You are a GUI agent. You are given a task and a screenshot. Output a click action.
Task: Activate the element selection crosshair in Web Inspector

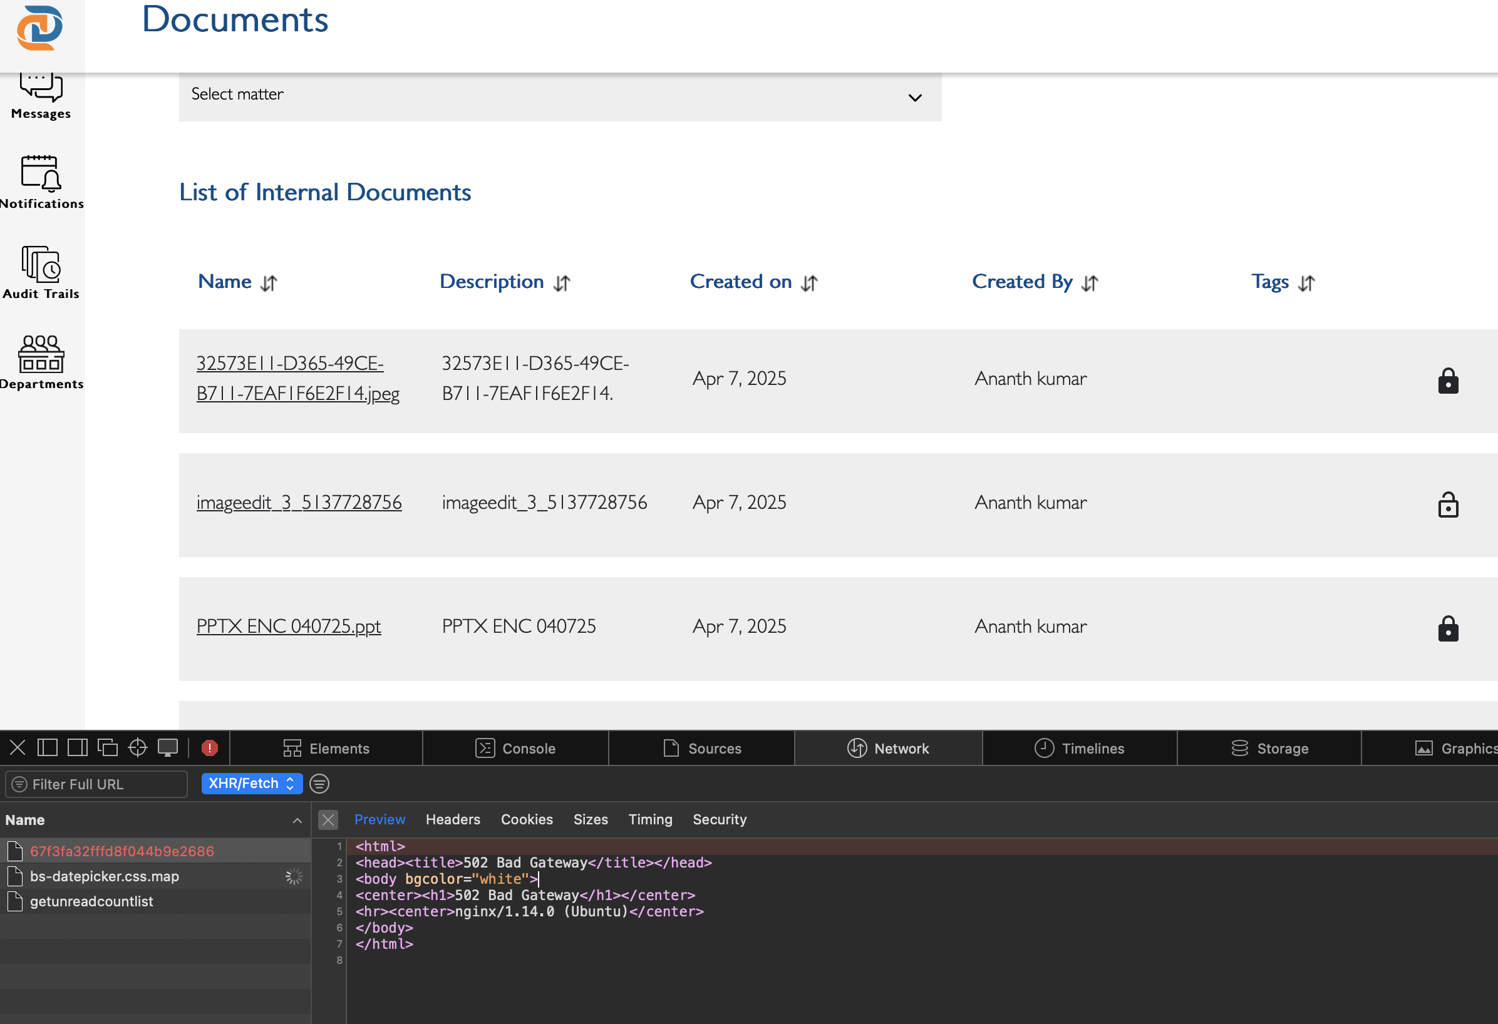click(x=137, y=747)
